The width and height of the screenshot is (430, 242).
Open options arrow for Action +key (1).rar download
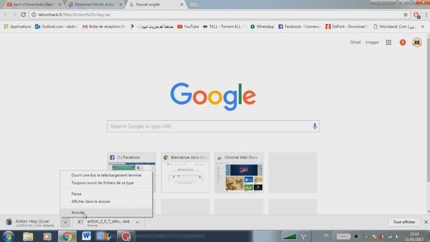click(x=66, y=223)
